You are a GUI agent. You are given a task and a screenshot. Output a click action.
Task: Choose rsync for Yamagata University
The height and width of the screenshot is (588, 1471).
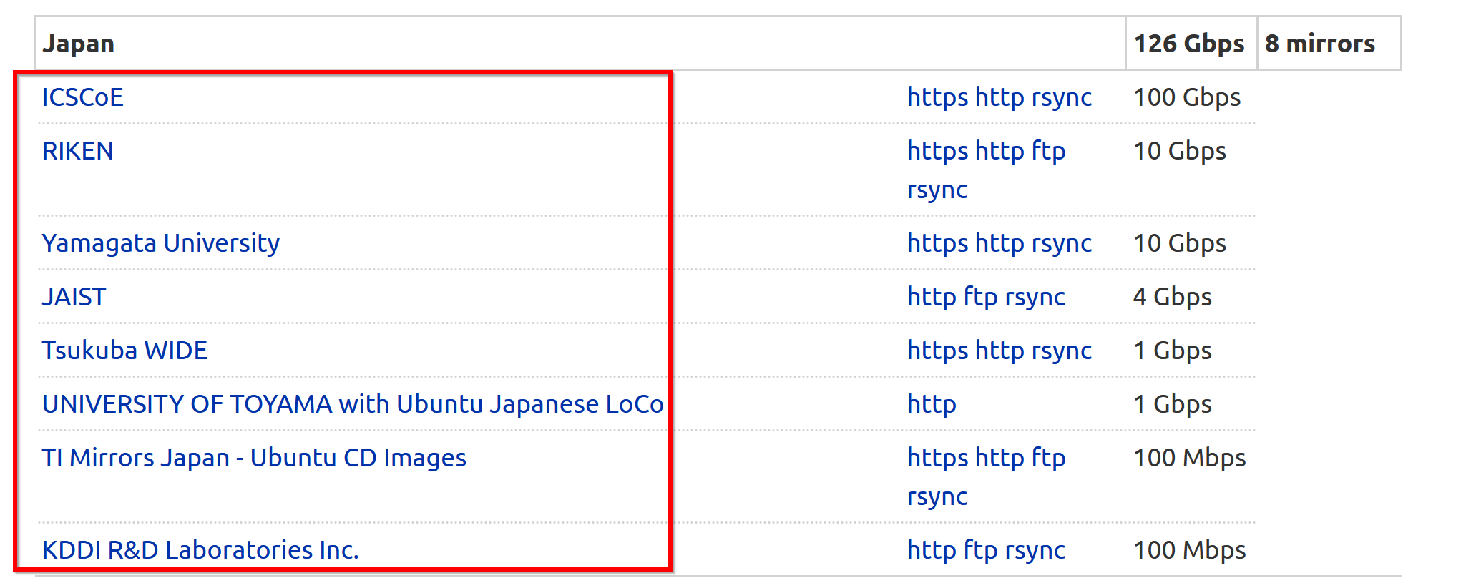(x=1062, y=243)
